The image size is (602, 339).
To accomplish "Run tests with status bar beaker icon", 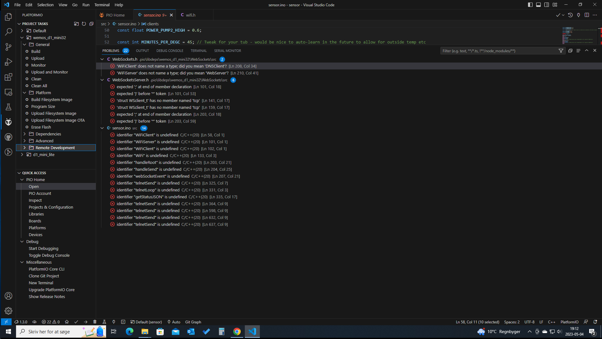I will tap(104, 322).
